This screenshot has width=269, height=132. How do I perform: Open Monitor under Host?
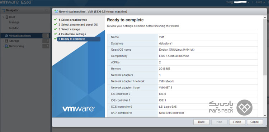pyautogui.click(x=14, y=28)
